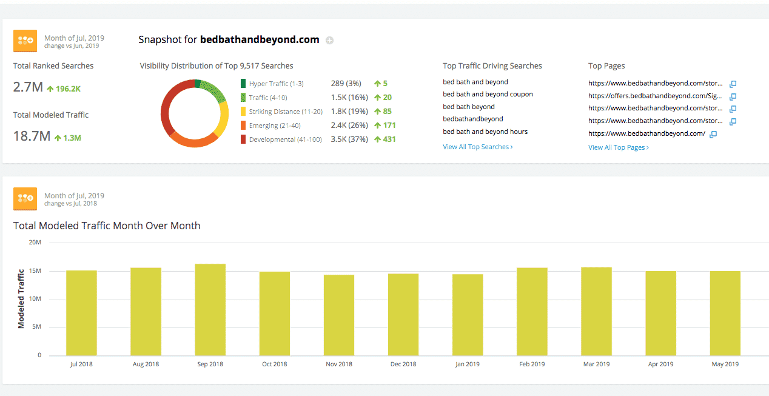The image size is (769, 396).
Task: Open the View All Top Pages link
Action: click(618, 147)
